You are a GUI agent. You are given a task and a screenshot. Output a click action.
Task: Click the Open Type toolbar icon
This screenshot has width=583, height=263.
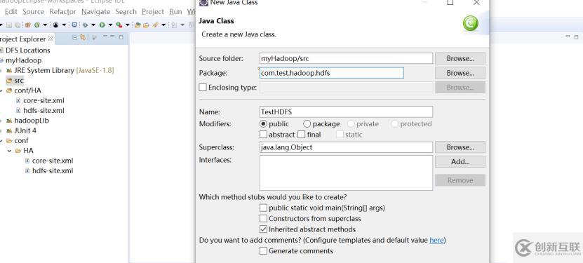click(138, 25)
